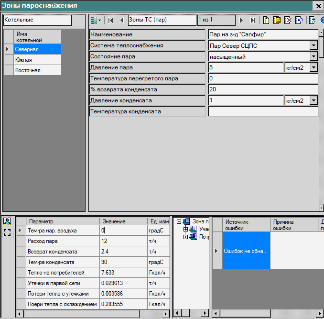Open the Система теплоснабжения dropdown
Image resolution: width=324 pixels, height=319 pixels.
point(313,45)
